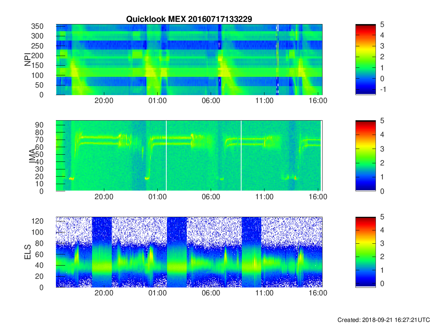Screen dimensions: 430x323
Task: Click the 20:00 label under ELS plot
Action: click(x=104, y=294)
